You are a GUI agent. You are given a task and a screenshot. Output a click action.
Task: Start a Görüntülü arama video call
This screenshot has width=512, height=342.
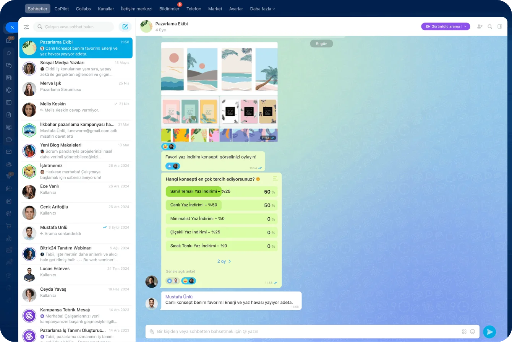(x=444, y=26)
